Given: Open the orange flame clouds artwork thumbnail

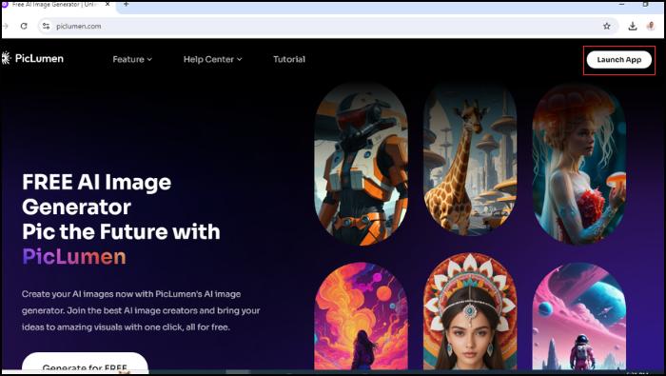Looking at the screenshot, I should pos(361,315).
